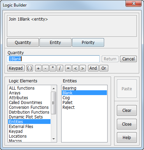144x150 pixels.
Task: Click the minus operator button
Action: [x=45, y=68]
